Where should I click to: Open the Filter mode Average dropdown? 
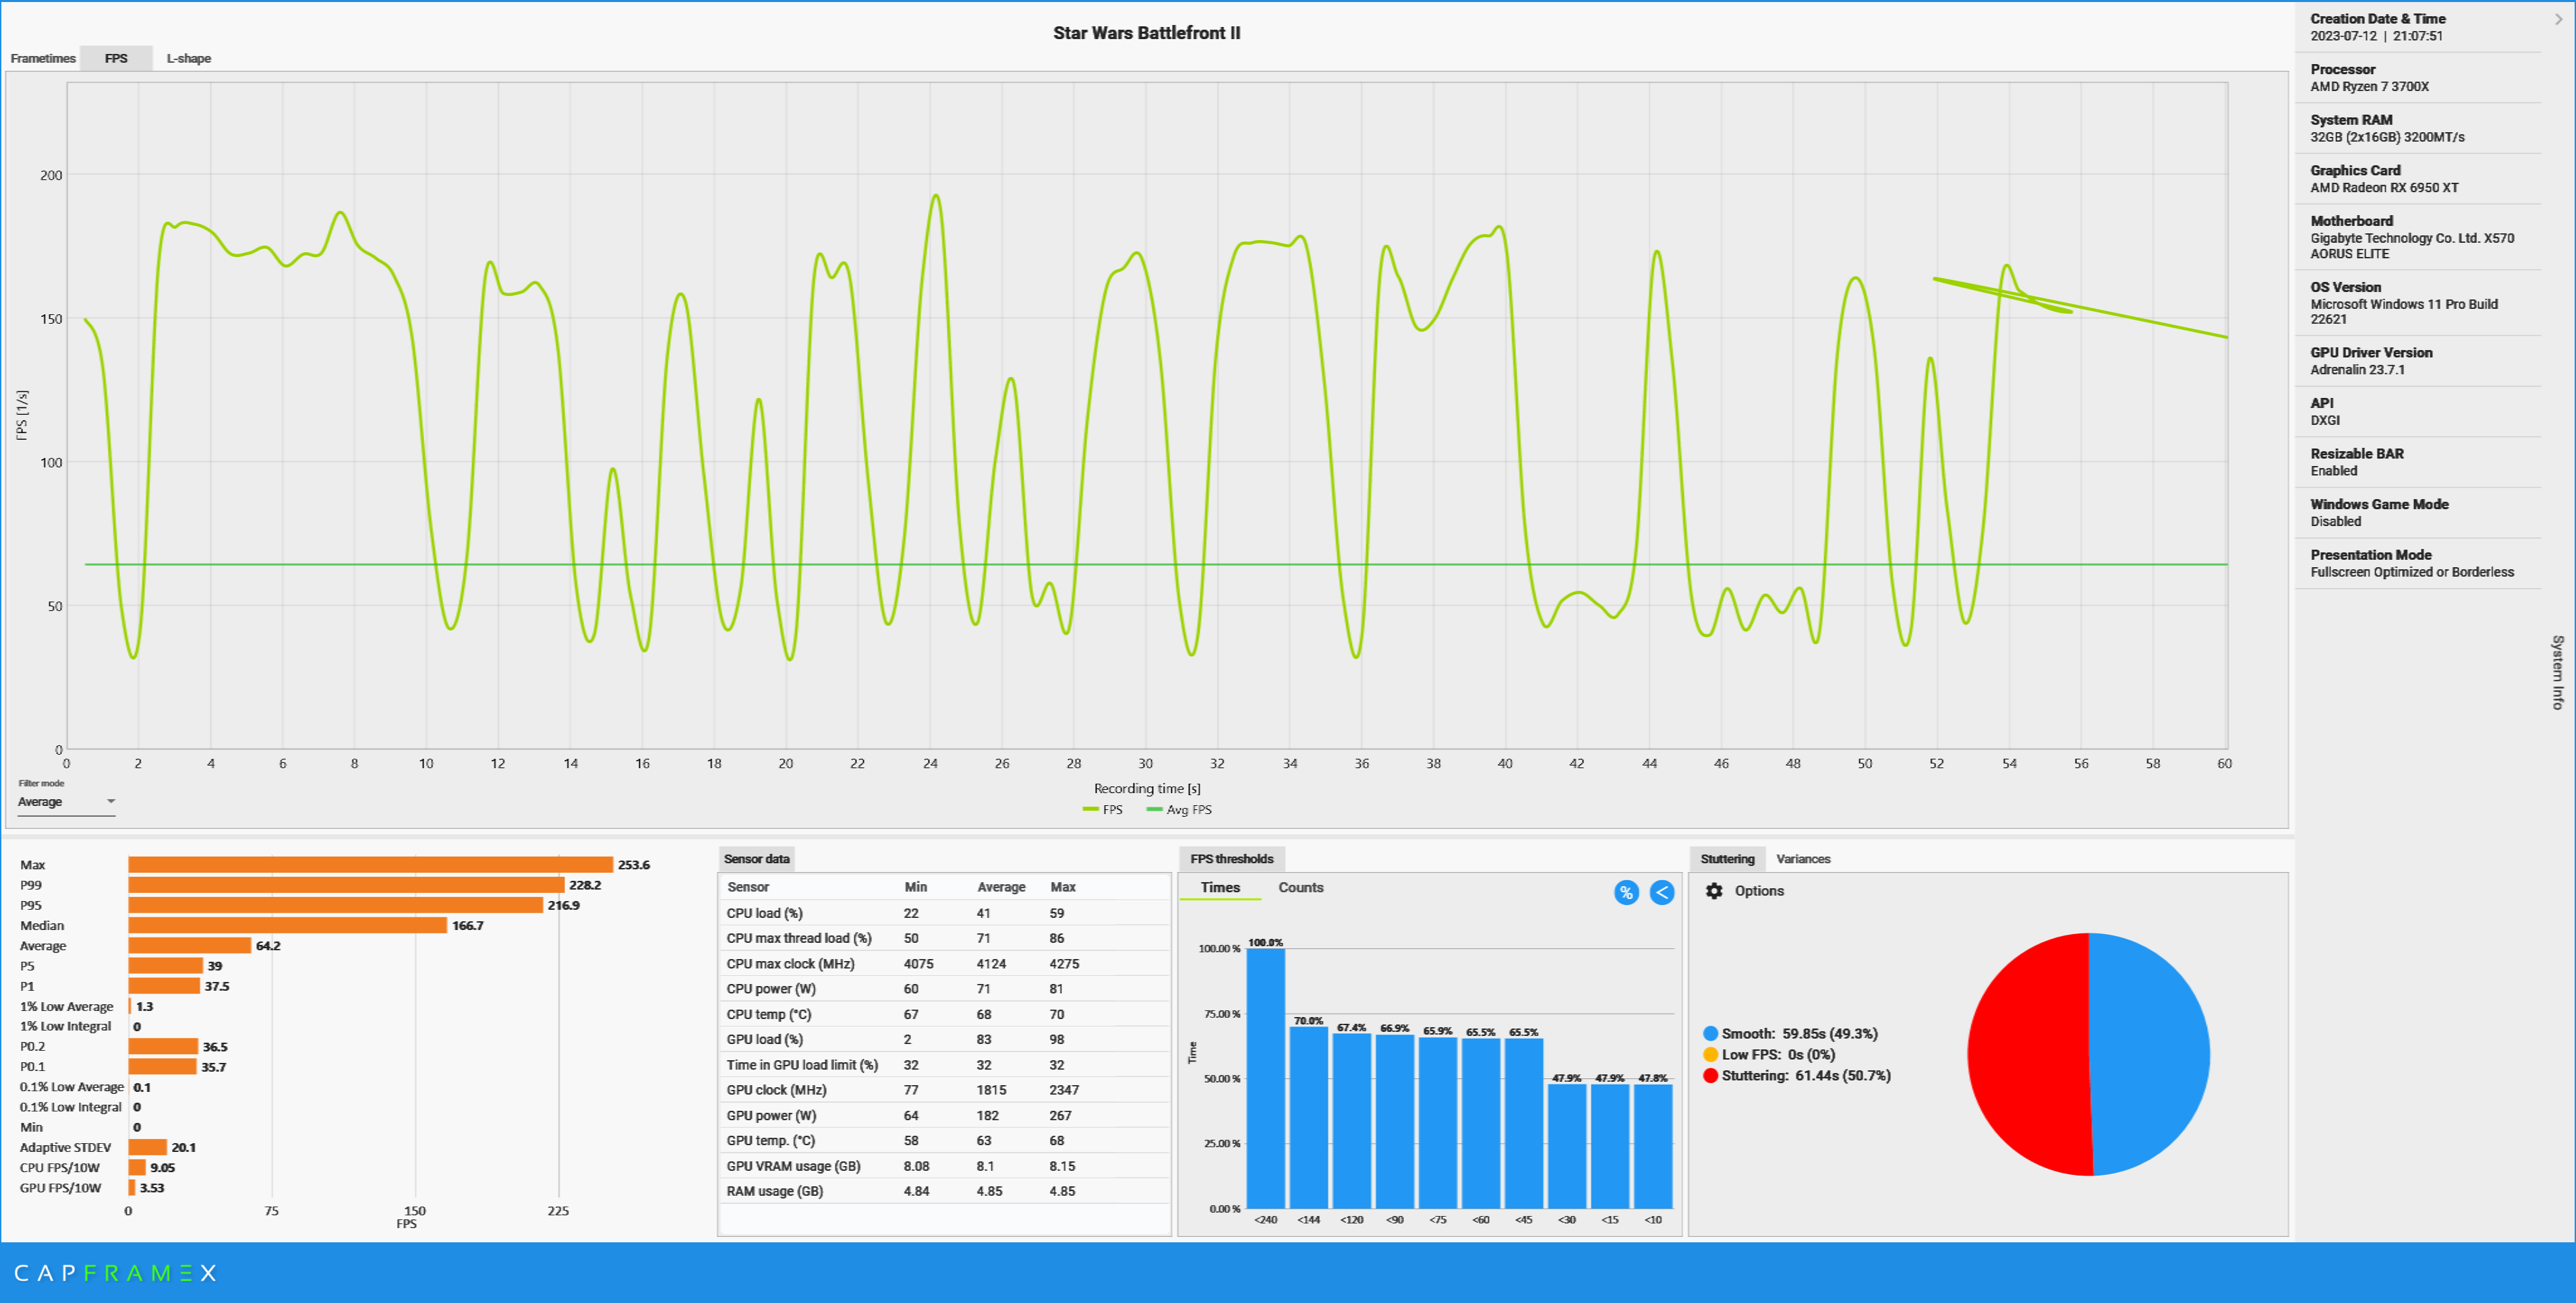[x=66, y=801]
